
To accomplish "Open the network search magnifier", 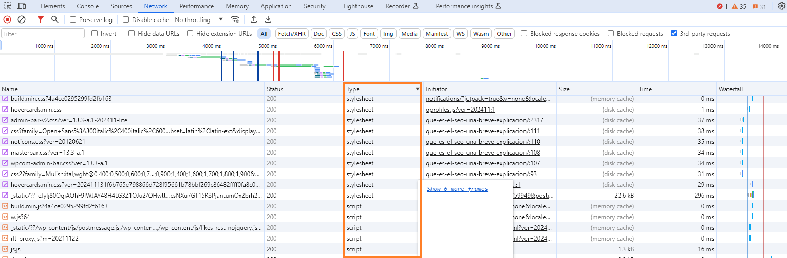I will [x=55, y=19].
